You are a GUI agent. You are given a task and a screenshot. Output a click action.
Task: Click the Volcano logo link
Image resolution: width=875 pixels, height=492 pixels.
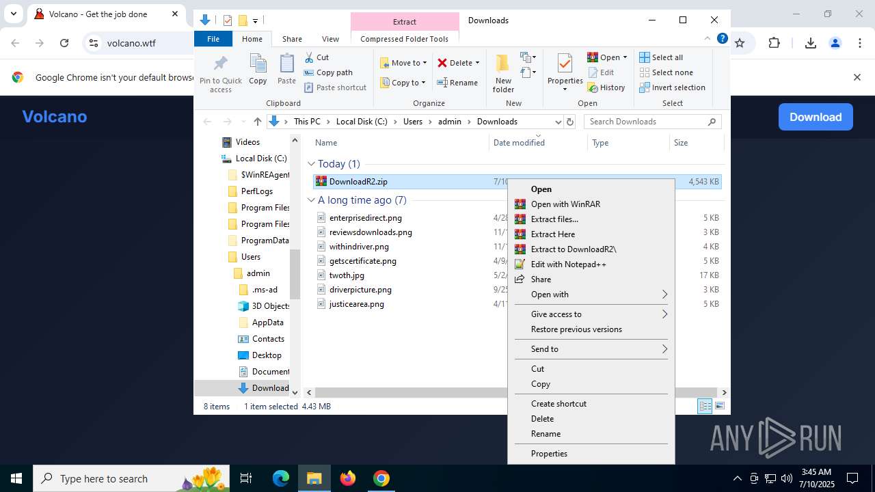[55, 117]
